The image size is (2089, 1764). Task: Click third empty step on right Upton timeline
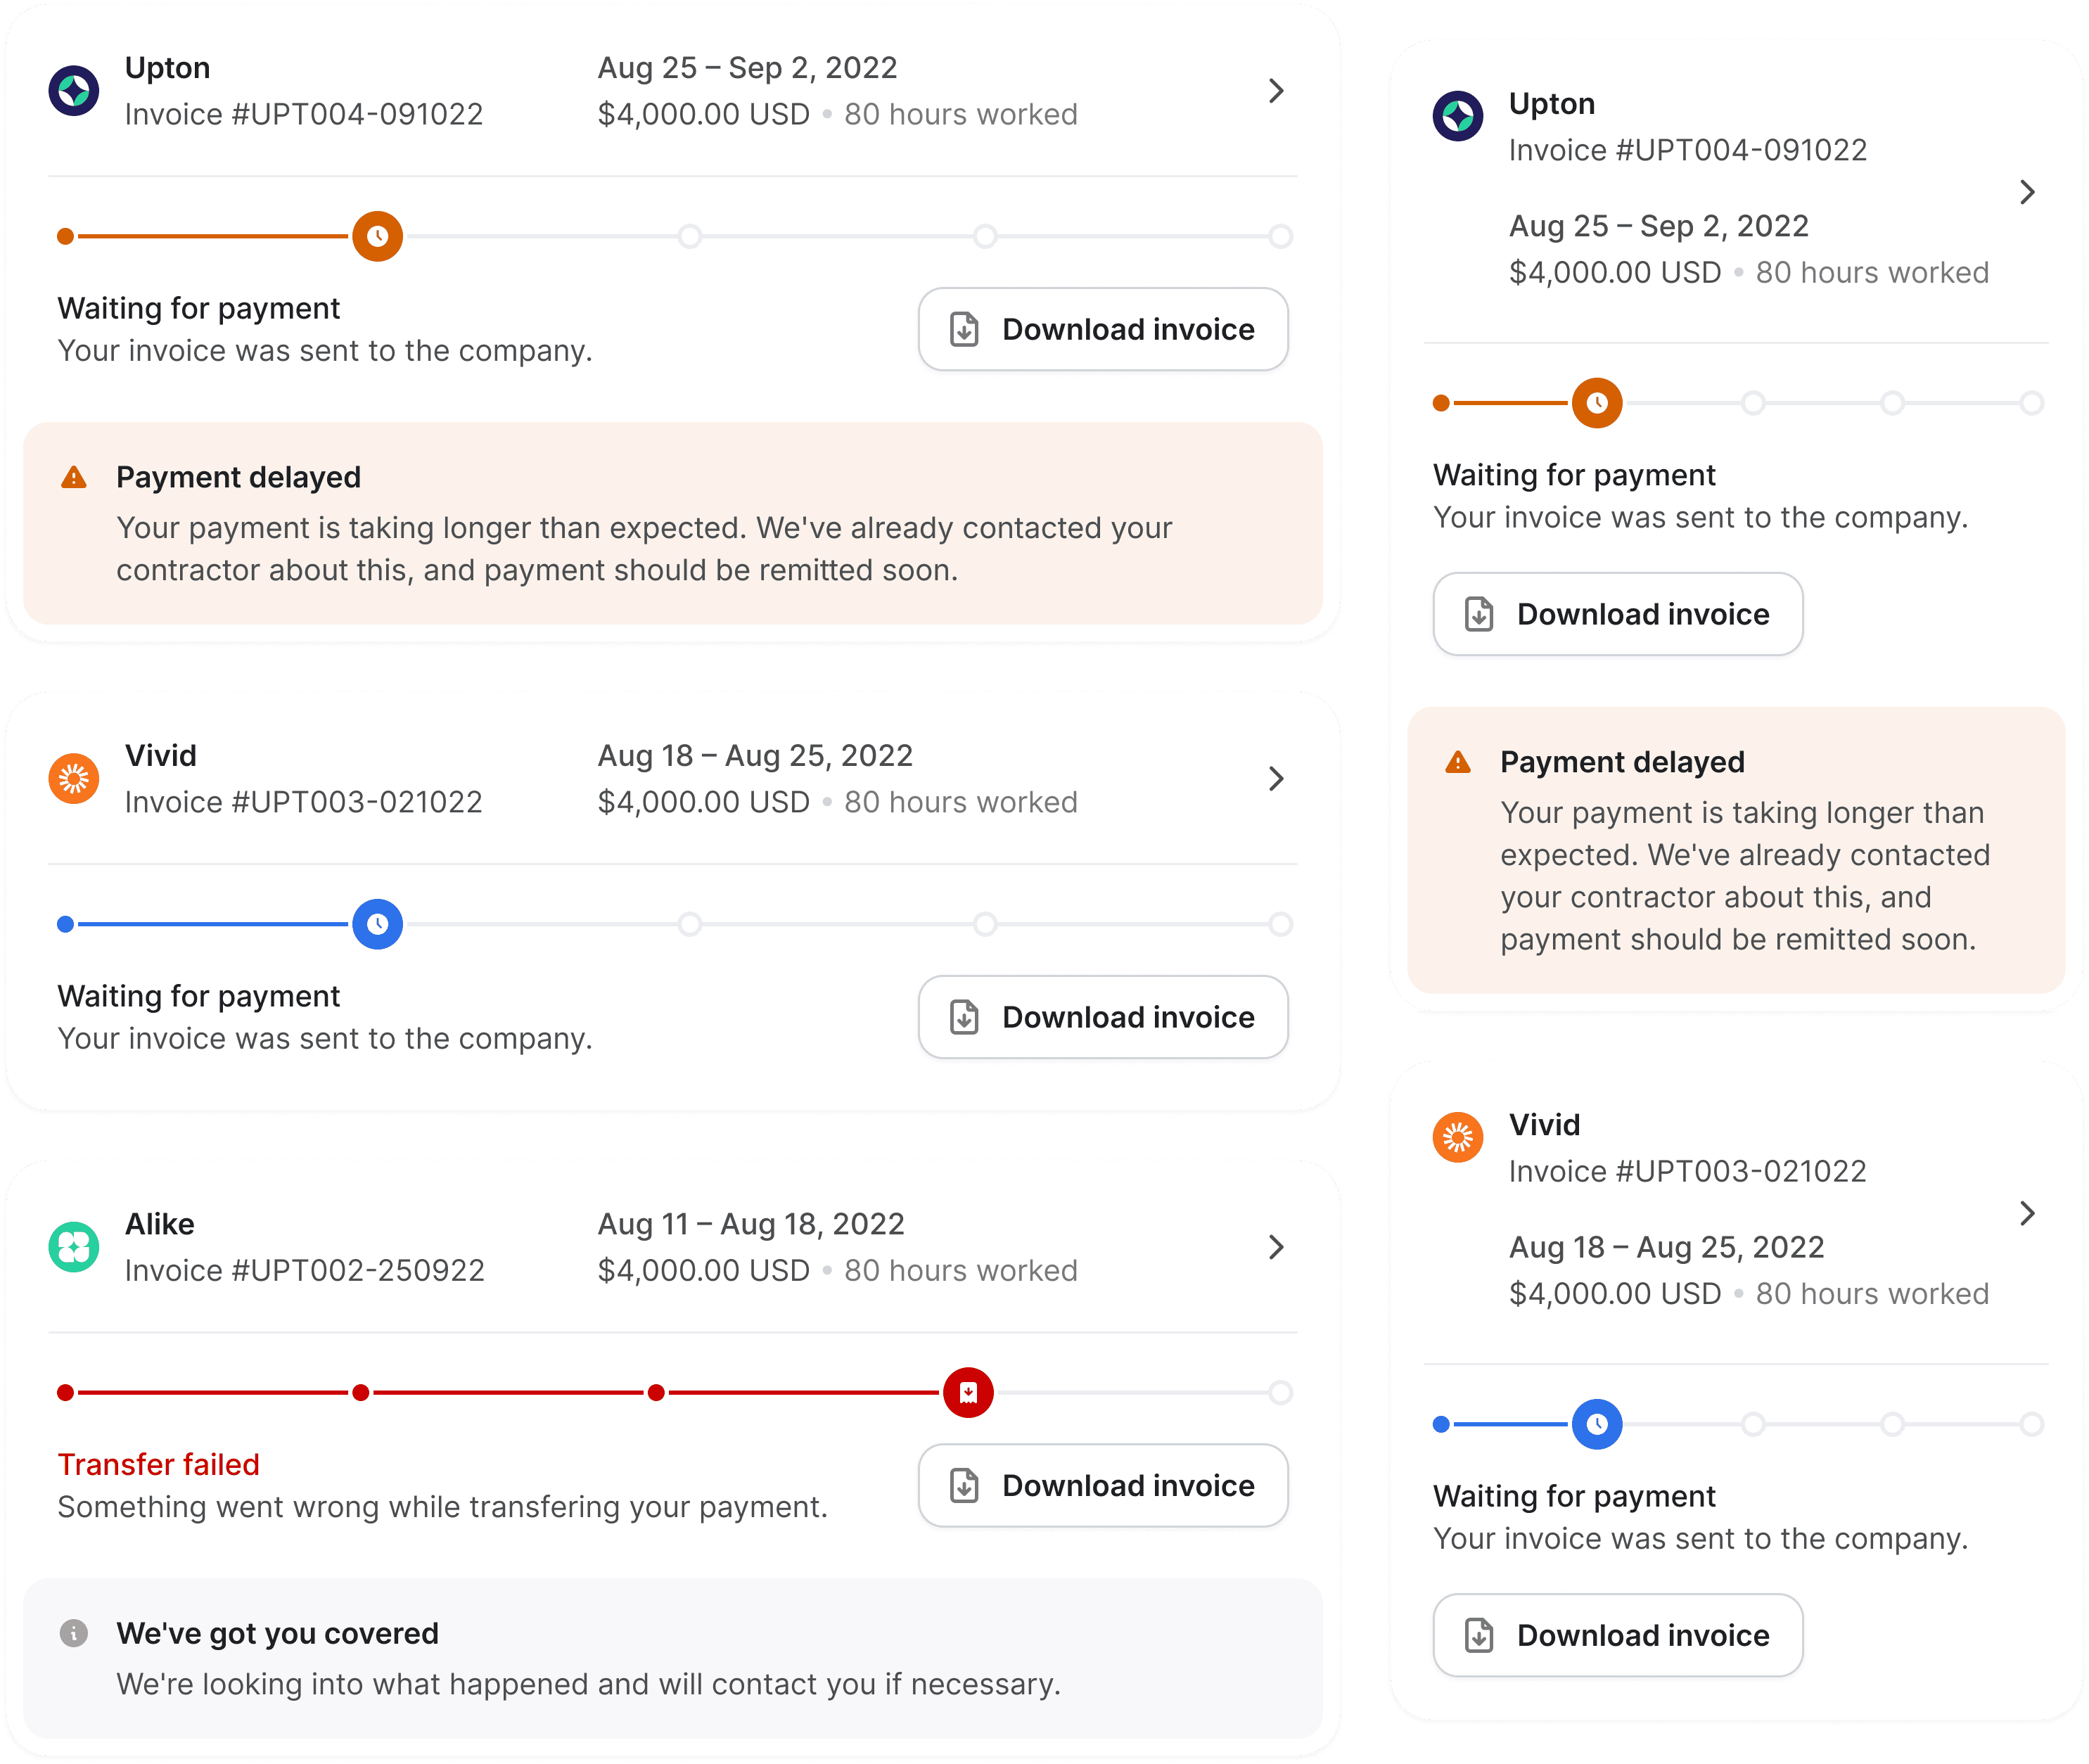pos(2031,403)
